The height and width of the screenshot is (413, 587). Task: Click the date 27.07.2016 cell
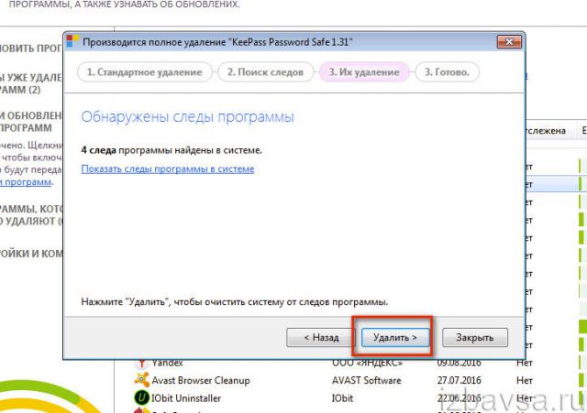click(x=459, y=380)
